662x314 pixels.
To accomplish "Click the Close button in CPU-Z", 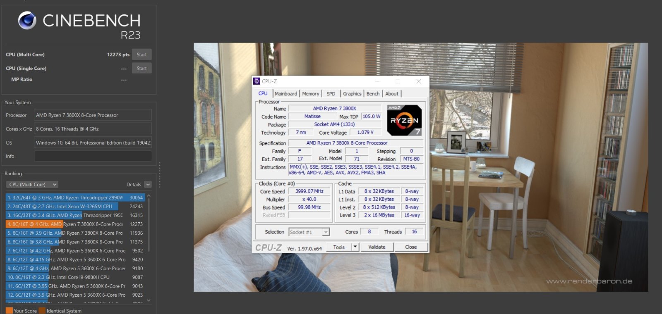I will [x=411, y=247].
